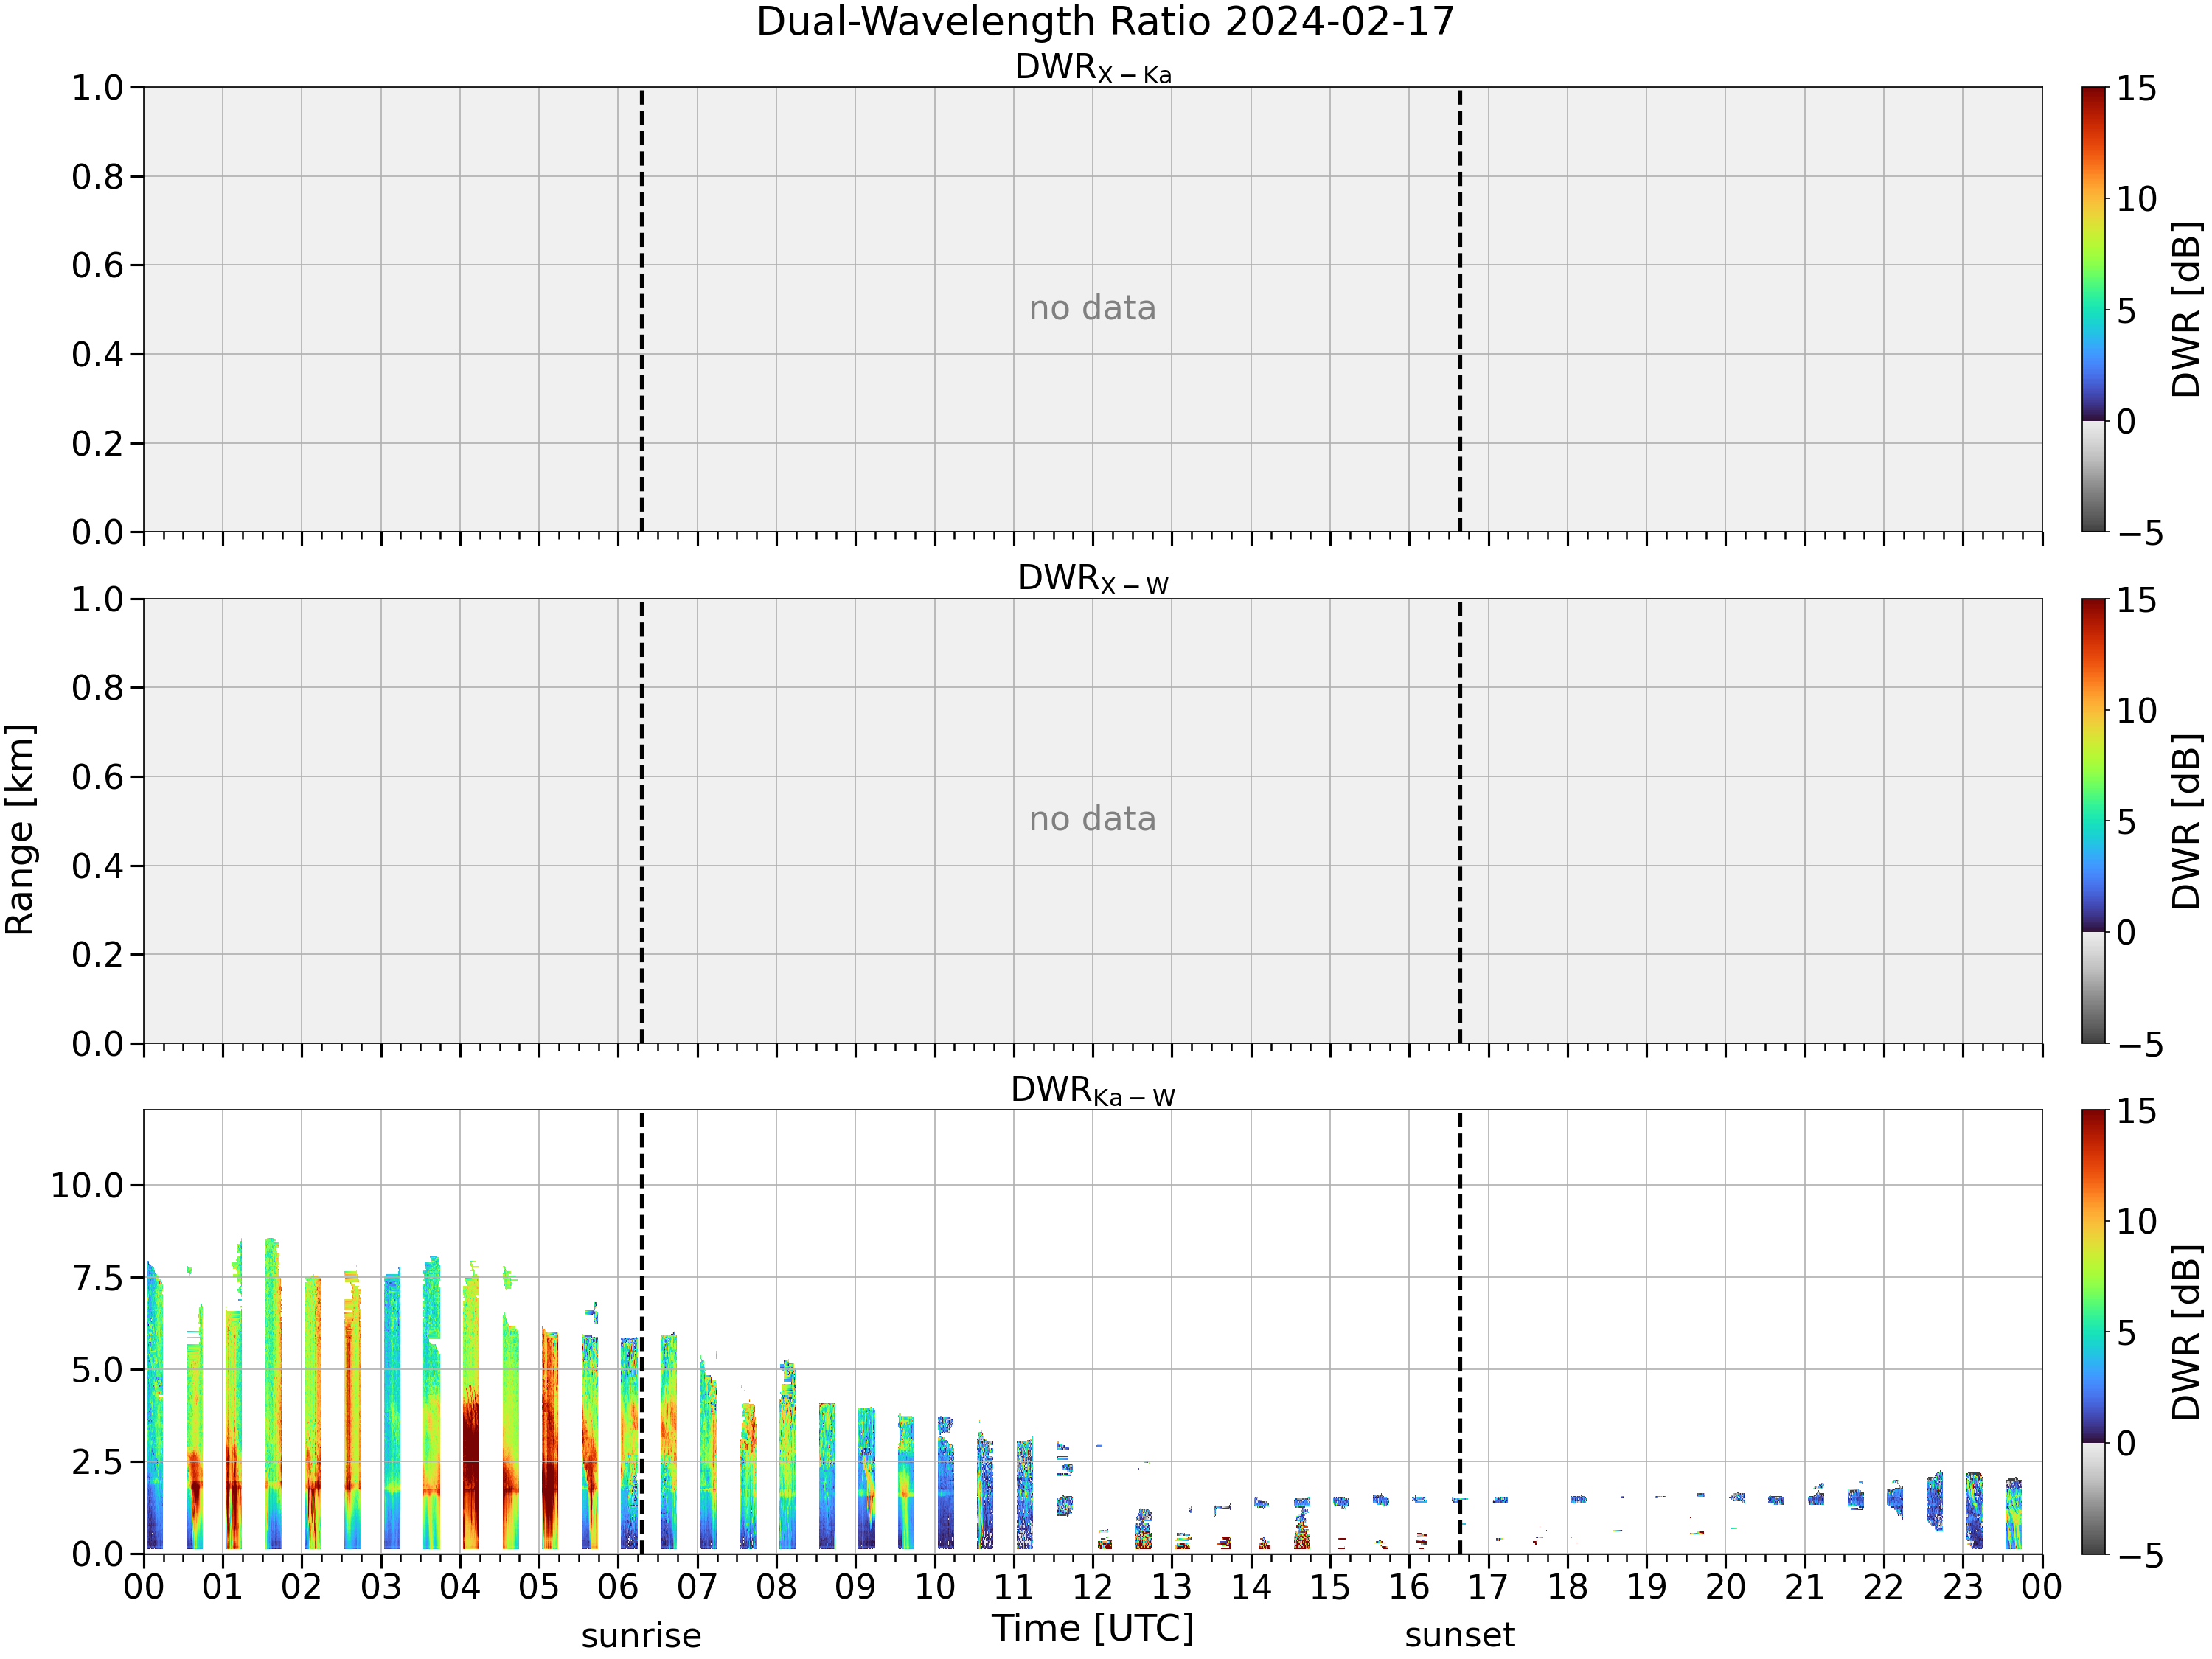Click the sunset label below the axis
The width and height of the screenshot is (2212, 1659).
1460,1635
